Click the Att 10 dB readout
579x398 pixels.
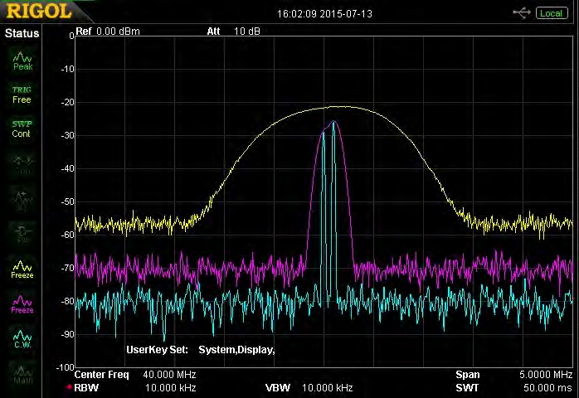[233, 31]
